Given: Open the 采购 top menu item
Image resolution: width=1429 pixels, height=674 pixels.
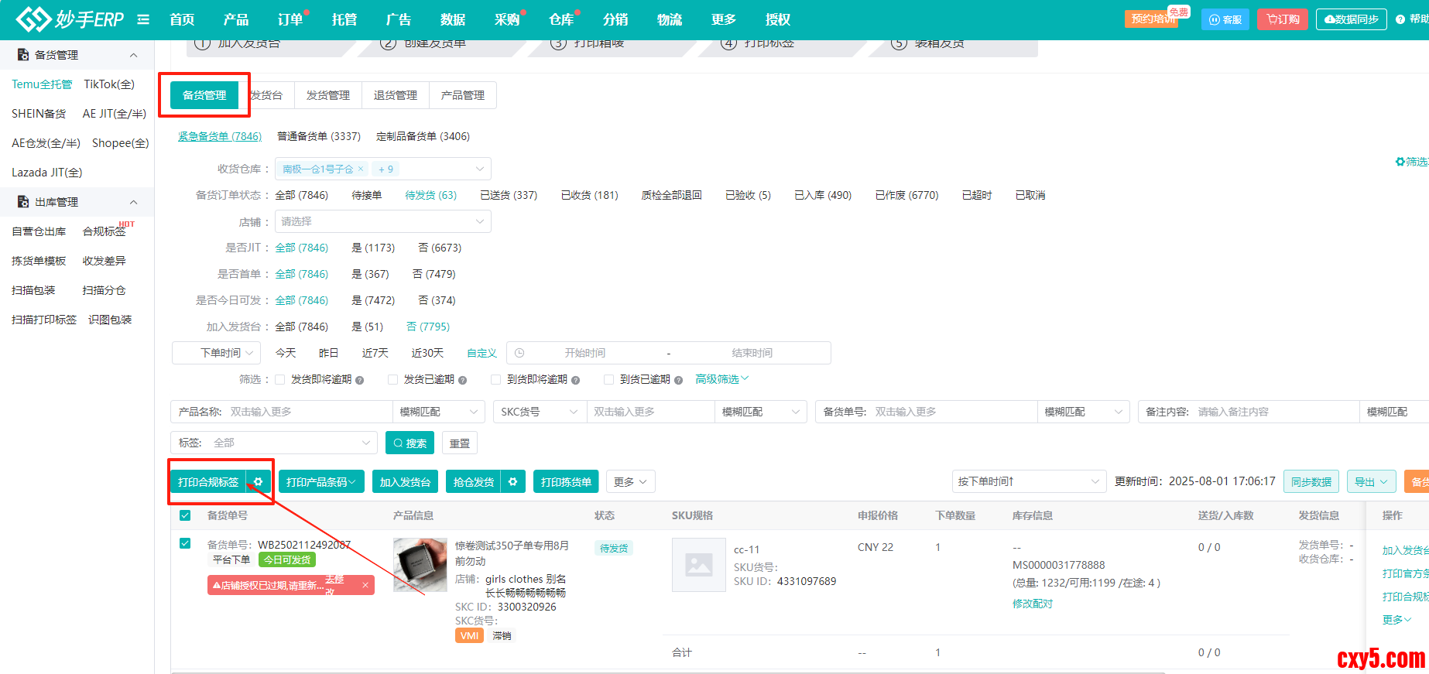Looking at the screenshot, I should [x=507, y=19].
